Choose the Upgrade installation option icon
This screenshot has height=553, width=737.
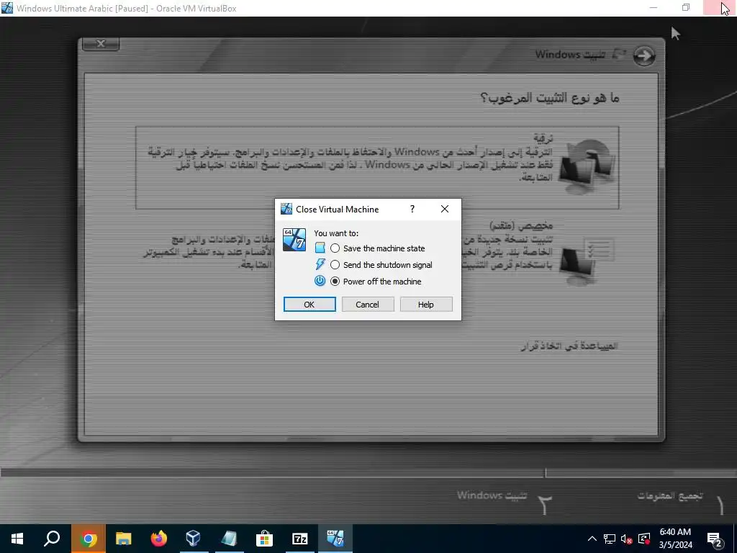pyautogui.click(x=587, y=166)
